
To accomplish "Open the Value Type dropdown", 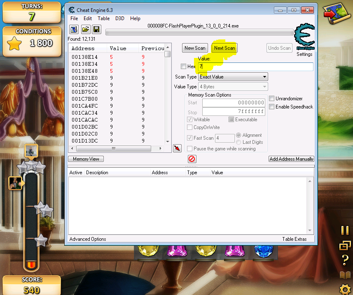I will pos(233,87).
